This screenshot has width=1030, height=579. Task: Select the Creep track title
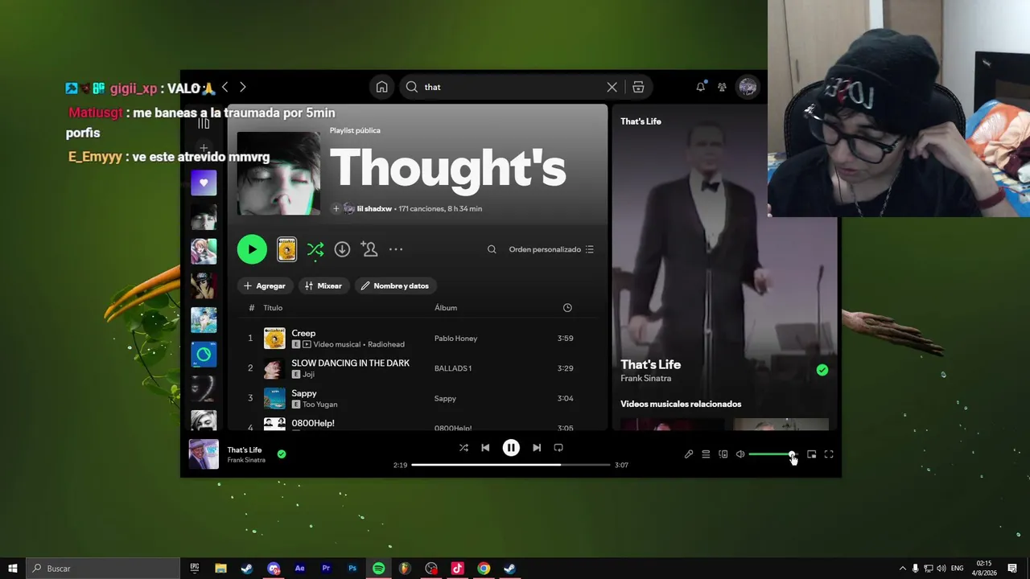pos(303,333)
